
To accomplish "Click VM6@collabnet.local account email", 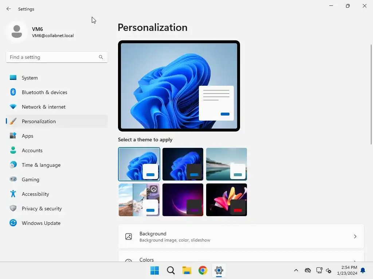I will (53, 36).
